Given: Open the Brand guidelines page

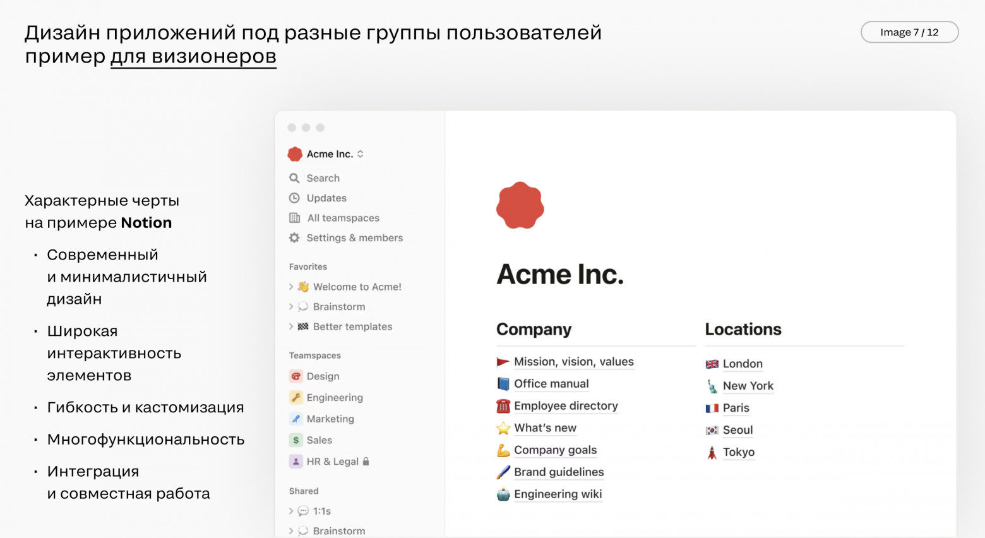Looking at the screenshot, I should 558,472.
